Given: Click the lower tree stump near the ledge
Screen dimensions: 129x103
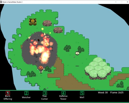Looking at the screenshot, I should tap(58, 30).
